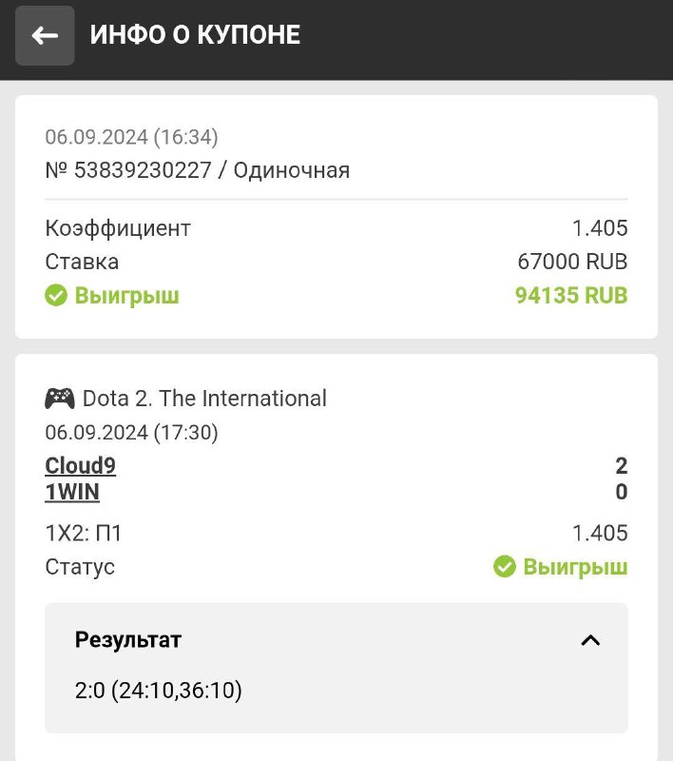
Task: Open the Cloud9 team link
Action: [x=80, y=466]
